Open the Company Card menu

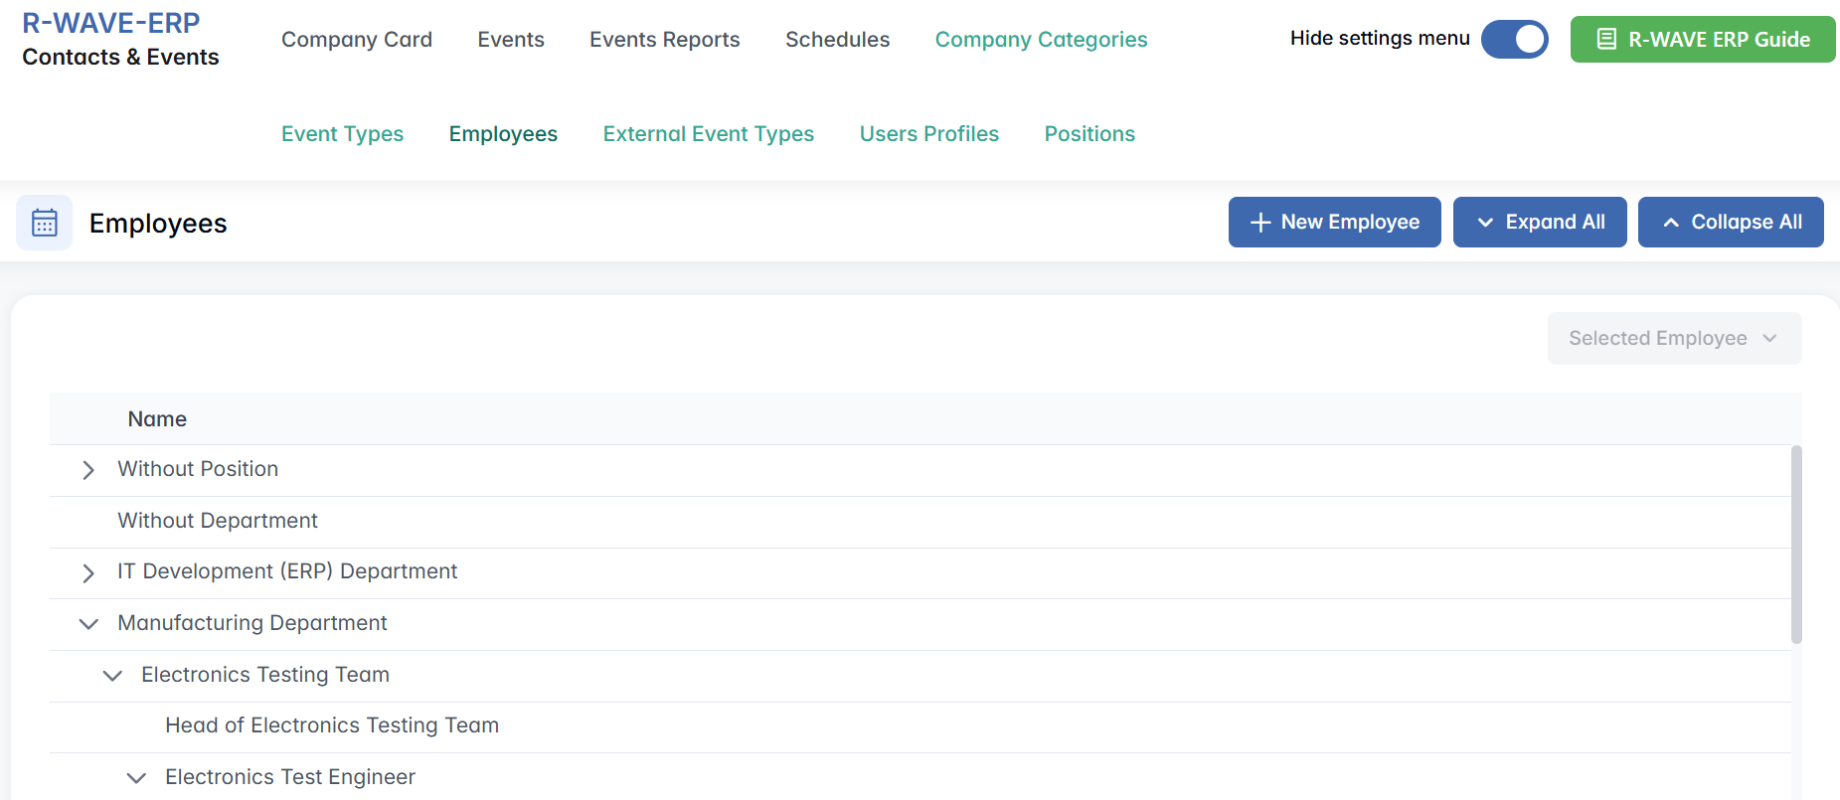tap(356, 40)
